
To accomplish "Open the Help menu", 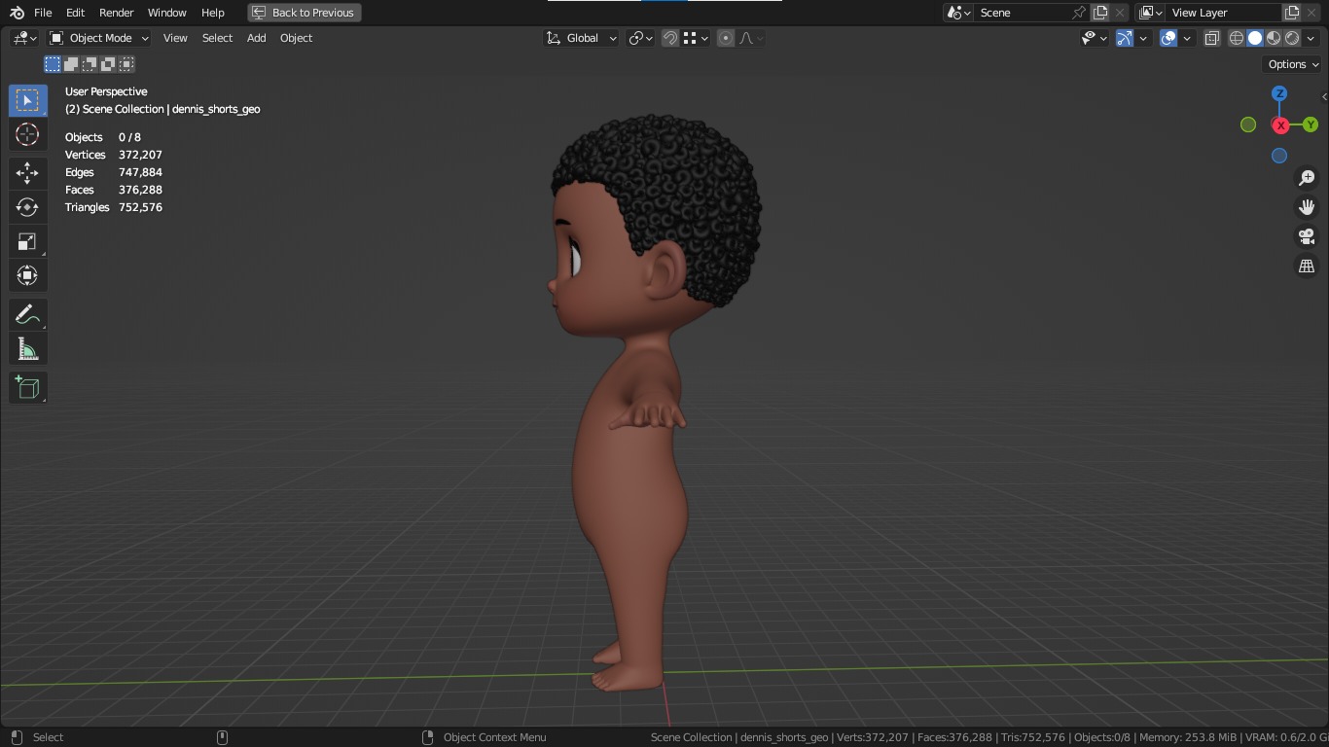I will pos(213,13).
